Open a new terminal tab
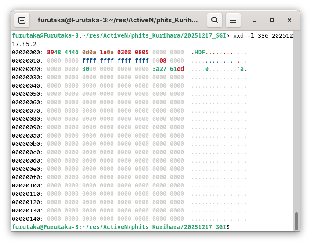The image size is (311, 244). click(x=22, y=20)
